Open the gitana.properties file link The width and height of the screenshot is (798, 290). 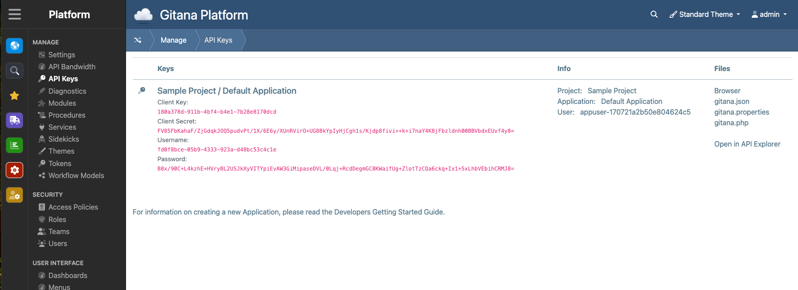741,112
